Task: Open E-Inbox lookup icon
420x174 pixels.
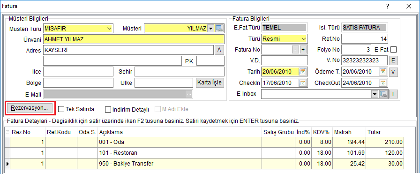Action: click(x=383, y=94)
